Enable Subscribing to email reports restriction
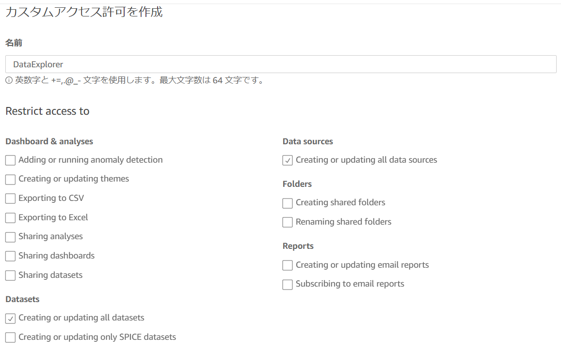 click(x=288, y=285)
